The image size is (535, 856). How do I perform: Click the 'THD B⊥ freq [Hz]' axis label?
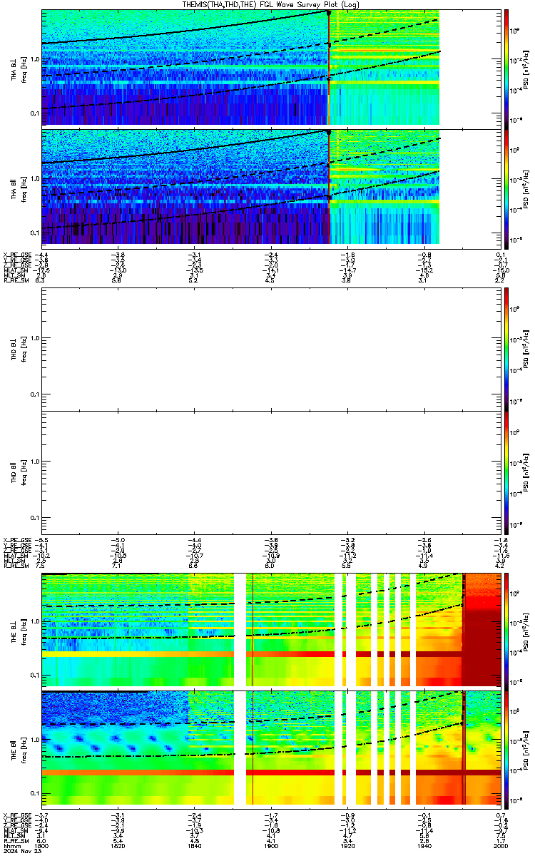click(x=19, y=348)
